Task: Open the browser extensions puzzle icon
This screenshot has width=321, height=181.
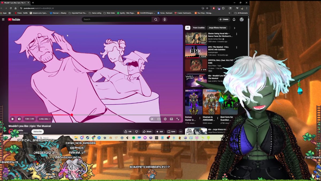Action: [223, 8]
